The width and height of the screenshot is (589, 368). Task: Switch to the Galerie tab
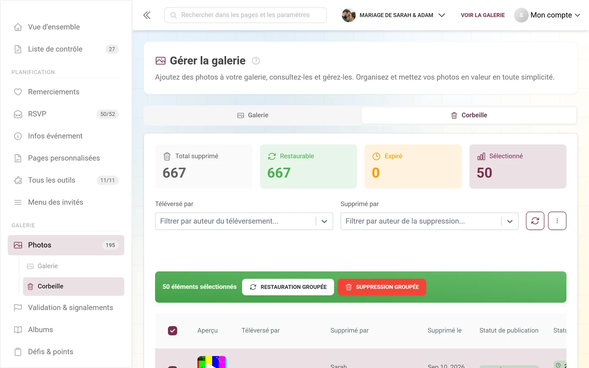click(253, 115)
